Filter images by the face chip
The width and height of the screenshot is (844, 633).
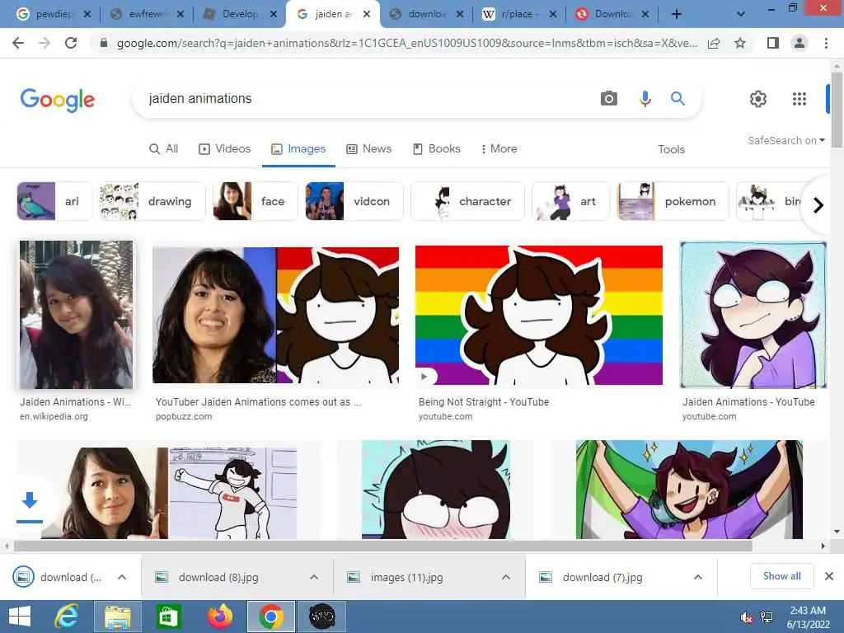point(256,201)
